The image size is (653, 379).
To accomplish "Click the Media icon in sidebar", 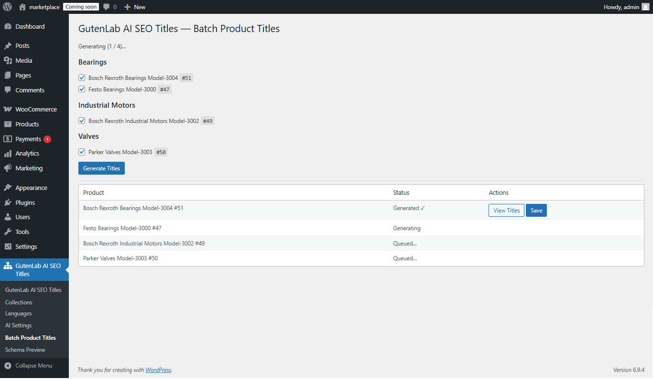I will (8, 60).
